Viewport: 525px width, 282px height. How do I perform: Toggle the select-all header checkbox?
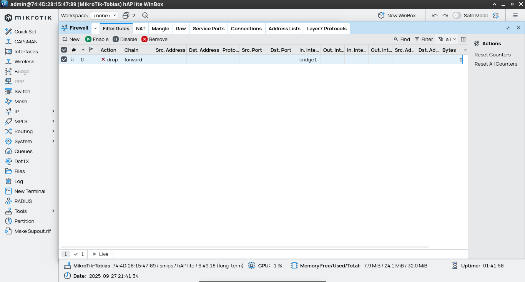tap(64, 50)
